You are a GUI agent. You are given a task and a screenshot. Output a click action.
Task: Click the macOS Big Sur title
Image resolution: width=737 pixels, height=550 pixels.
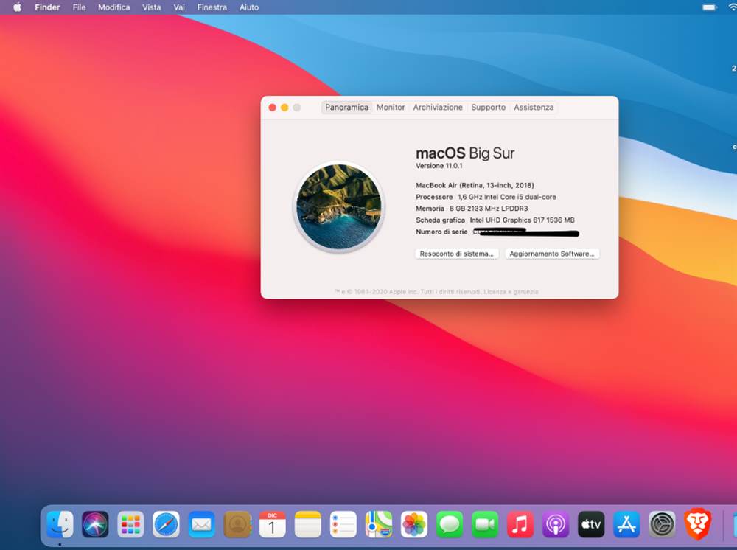[x=465, y=153]
